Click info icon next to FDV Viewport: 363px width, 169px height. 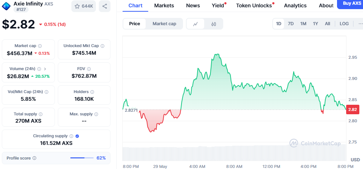89,69
